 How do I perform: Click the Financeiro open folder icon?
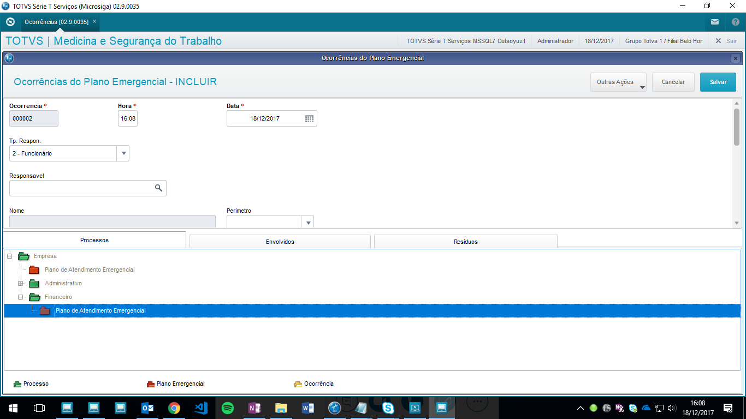tap(34, 297)
